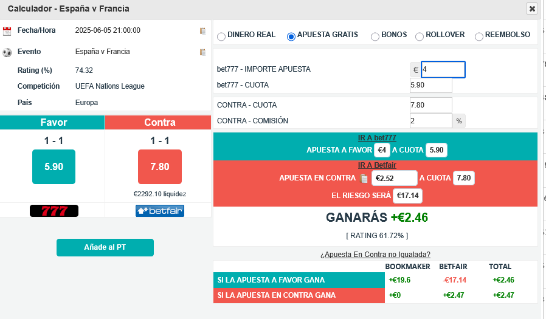546x319 pixels.
Task: Copy the Evento name with clipboard icon
Action: click(202, 52)
